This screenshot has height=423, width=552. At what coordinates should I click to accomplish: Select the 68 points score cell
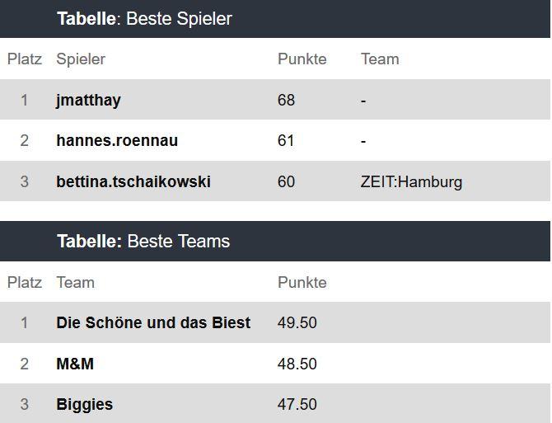[x=286, y=100]
